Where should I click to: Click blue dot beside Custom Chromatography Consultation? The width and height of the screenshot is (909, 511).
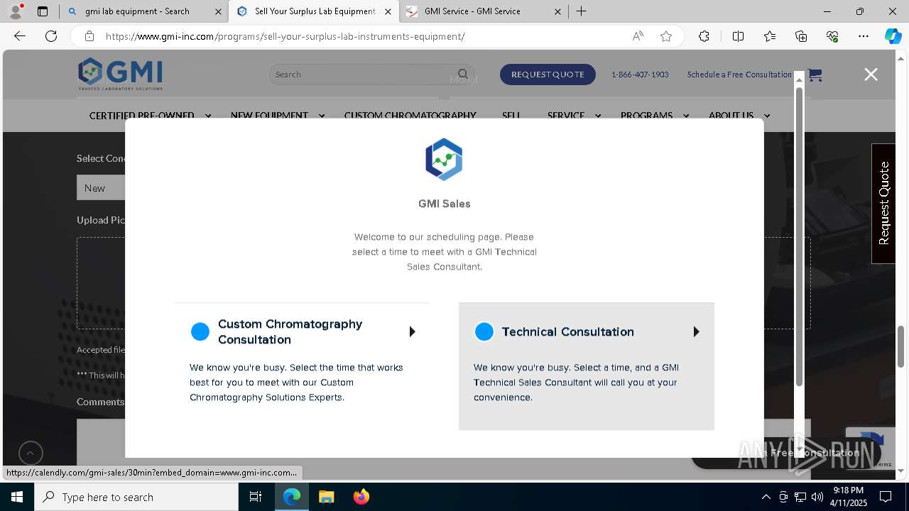click(200, 331)
